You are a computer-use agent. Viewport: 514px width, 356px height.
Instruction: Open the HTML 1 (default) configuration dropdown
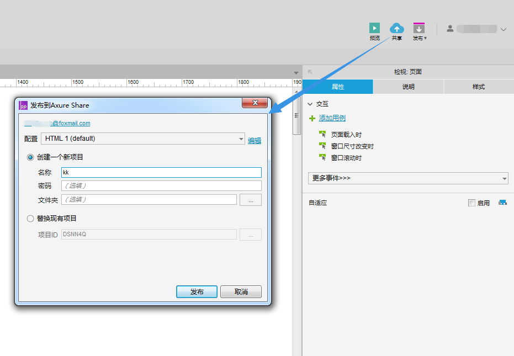coord(143,139)
